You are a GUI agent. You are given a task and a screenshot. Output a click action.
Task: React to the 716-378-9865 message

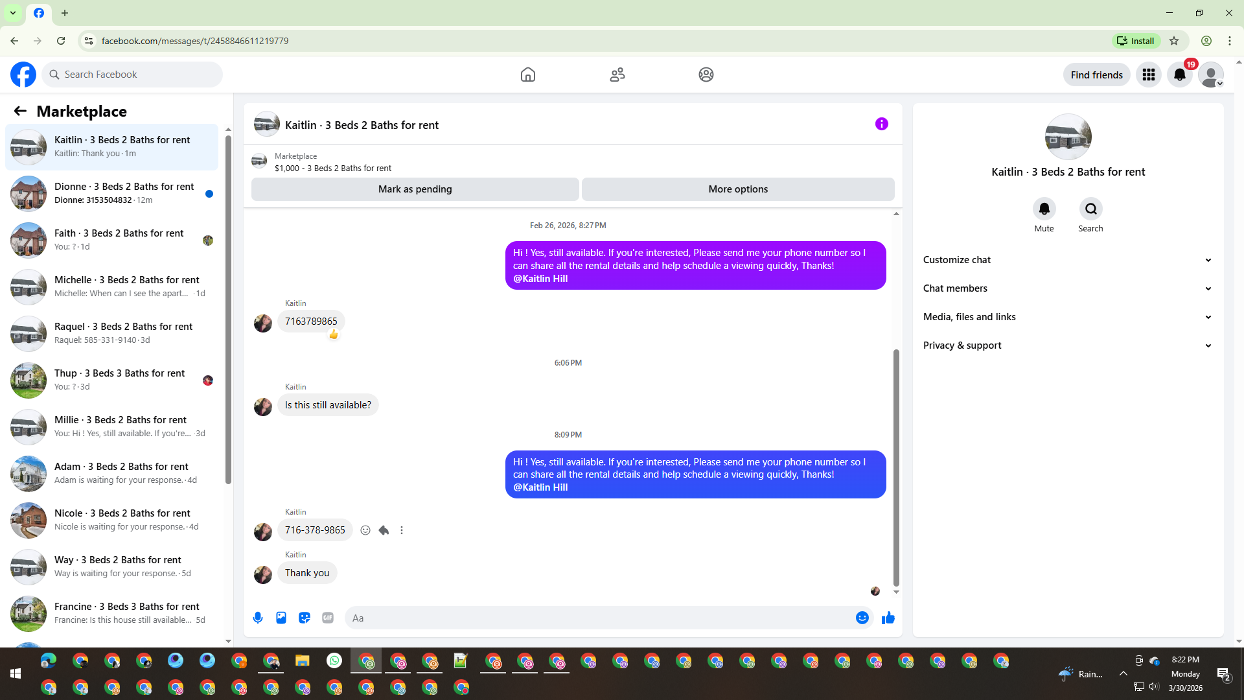tap(365, 530)
